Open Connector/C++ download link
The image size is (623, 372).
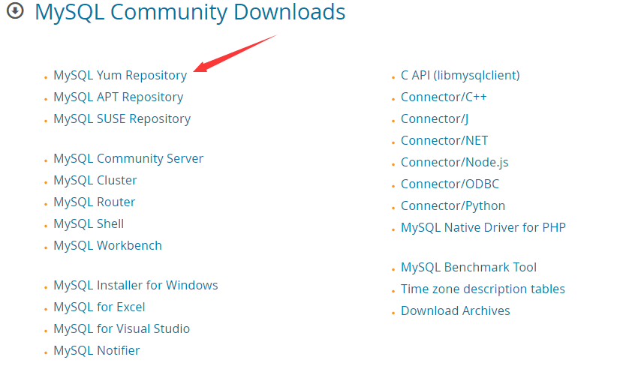coord(444,97)
